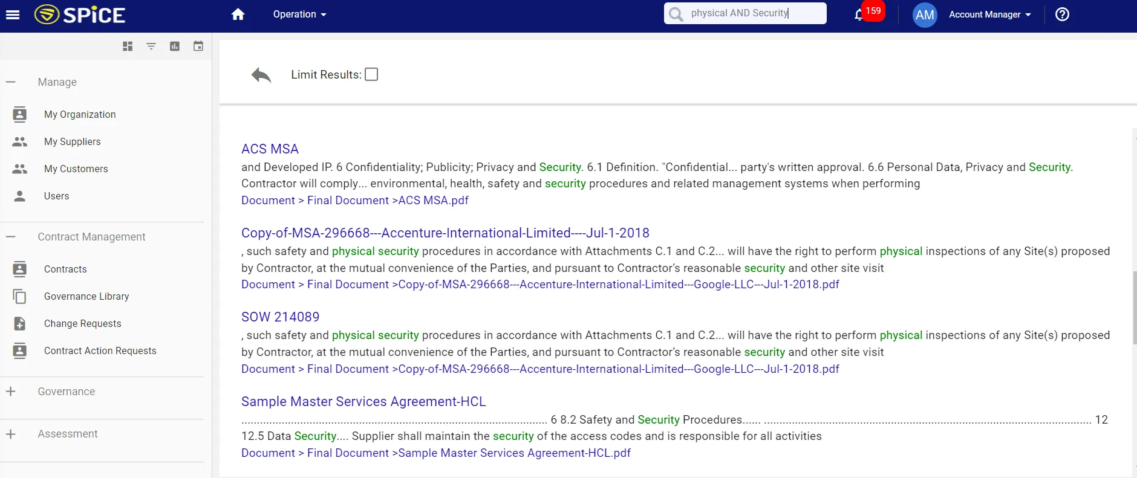
Task: Open the Operation dropdown menu
Action: point(299,15)
